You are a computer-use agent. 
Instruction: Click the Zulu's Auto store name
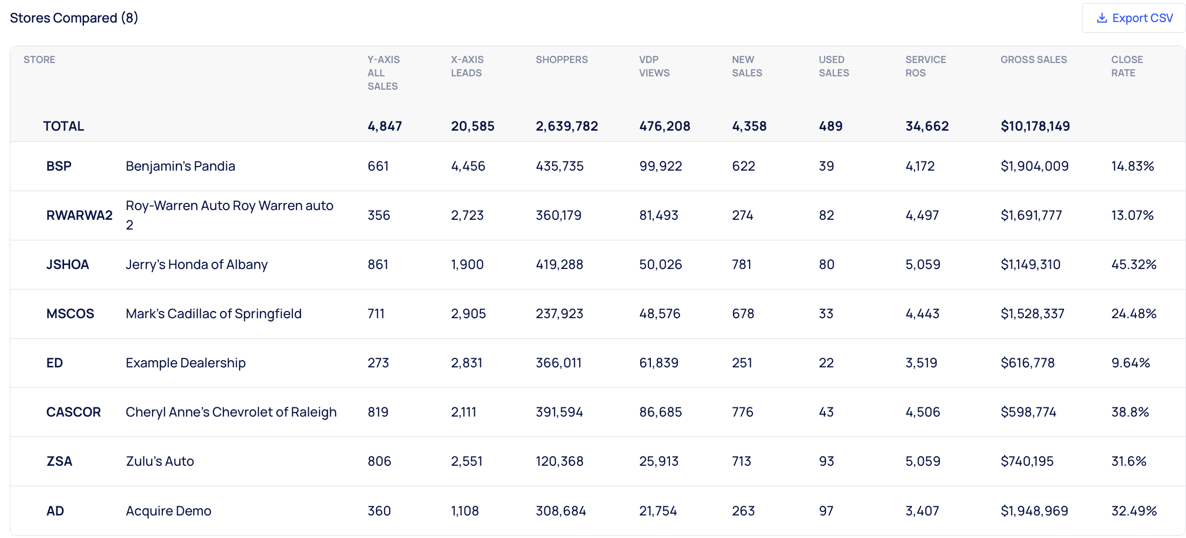(x=160, y=461)
